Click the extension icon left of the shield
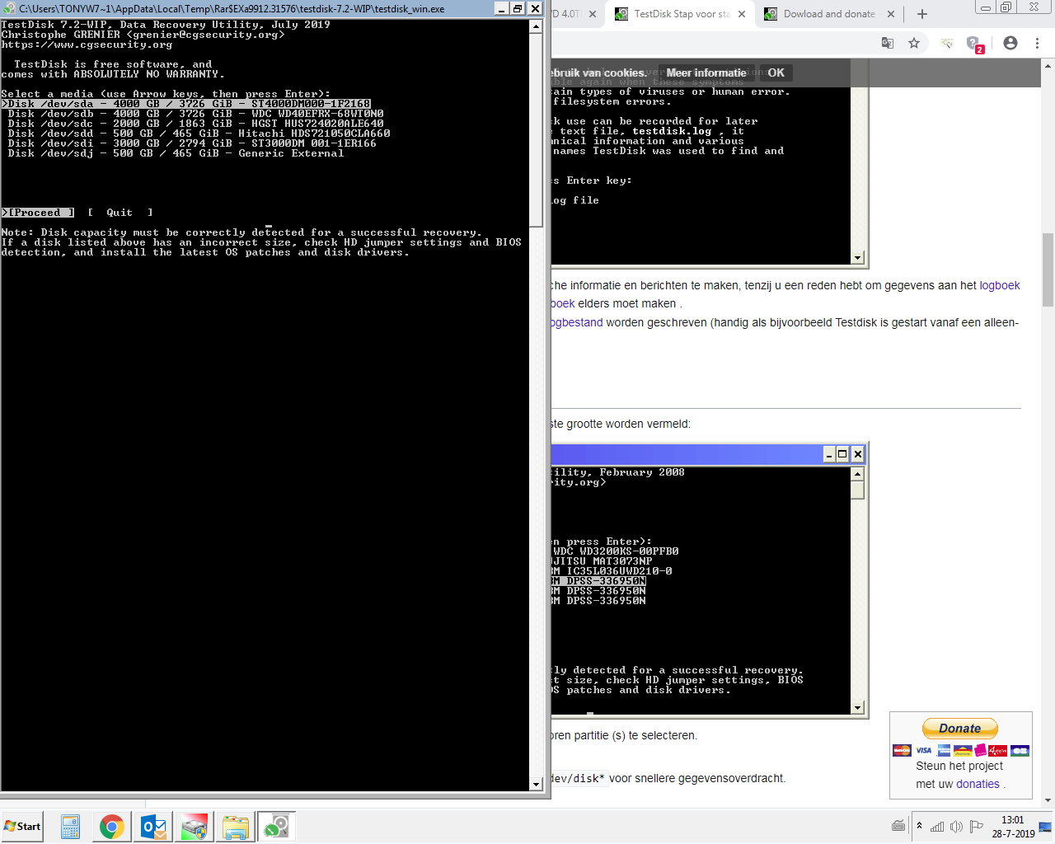This screenshot has width=1055, height=844. 947,43
